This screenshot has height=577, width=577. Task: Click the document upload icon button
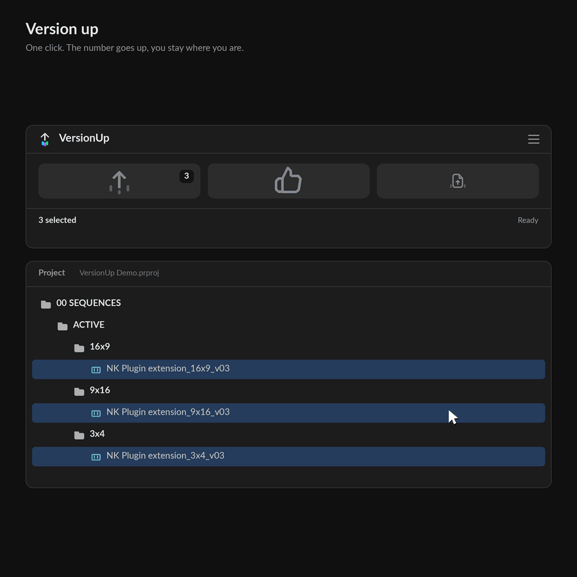(x=458, y=181)
